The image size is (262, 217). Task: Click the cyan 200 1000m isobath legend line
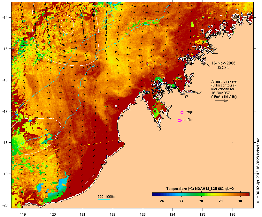point(104,199)
